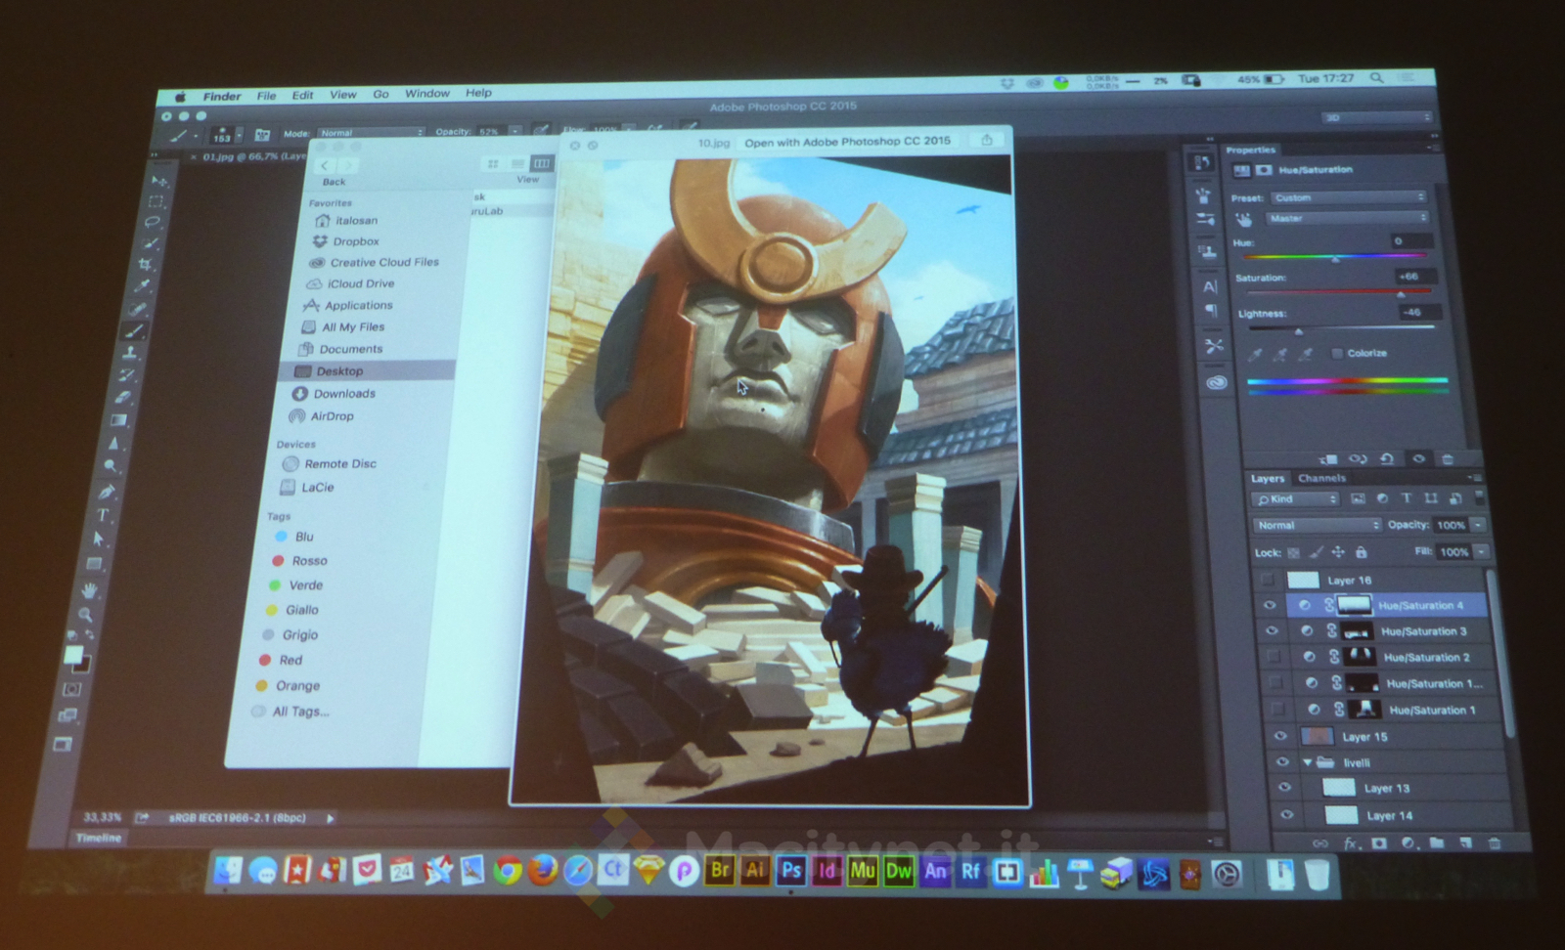1565x950 pixels.
Task: Open the layer Fill slider arrow
Action: [1483, 552]
